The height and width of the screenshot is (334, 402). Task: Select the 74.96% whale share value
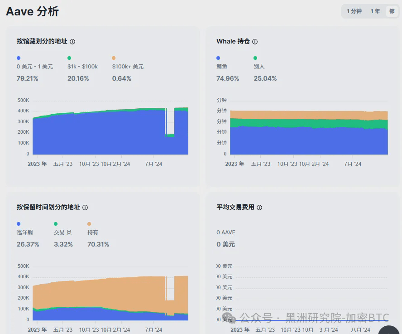coord(228,78)
